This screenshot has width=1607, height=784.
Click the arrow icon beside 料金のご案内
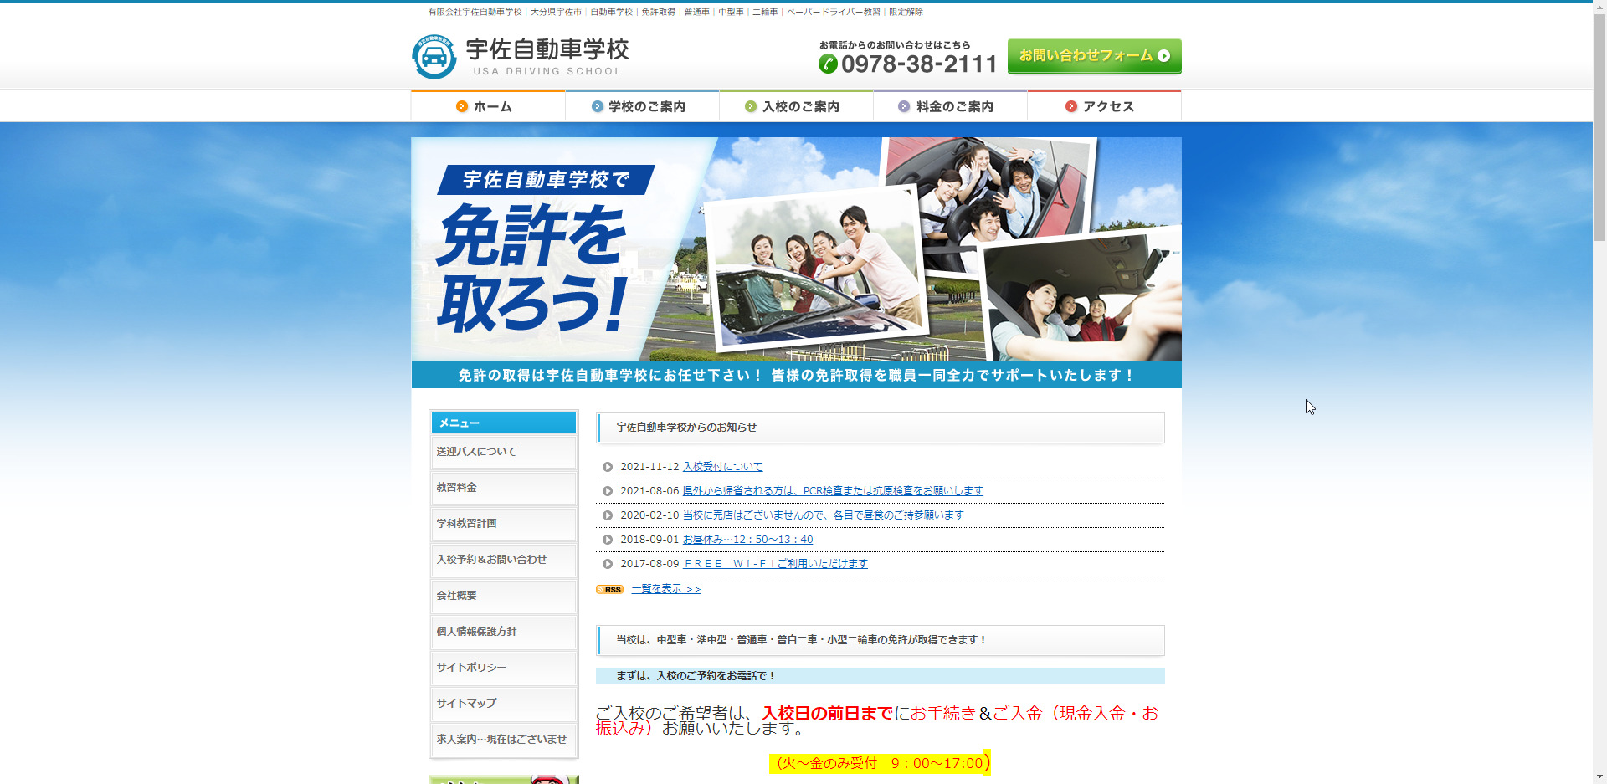click(x=903, y=106)
